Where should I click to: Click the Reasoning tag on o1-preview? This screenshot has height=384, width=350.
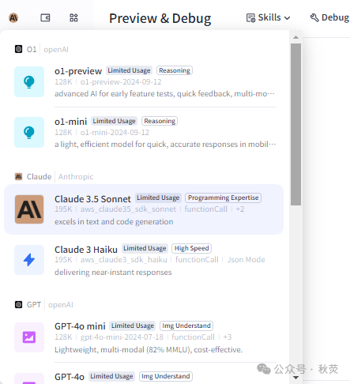175,70
